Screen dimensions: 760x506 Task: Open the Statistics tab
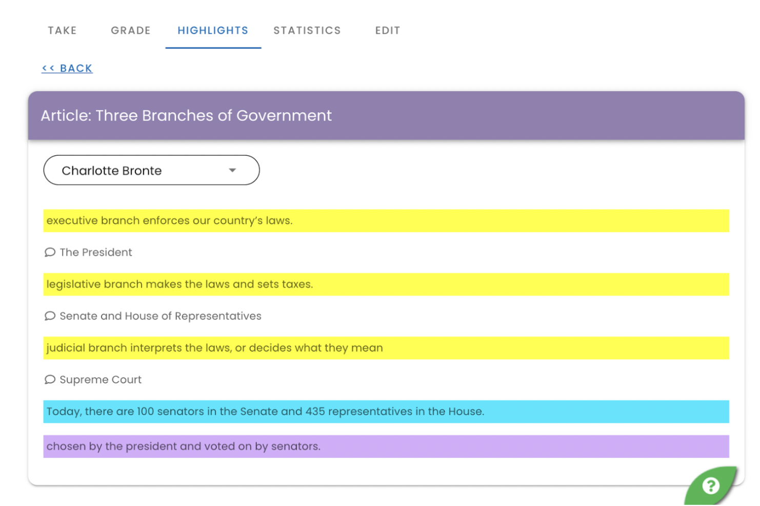click(x=307, y=30)
